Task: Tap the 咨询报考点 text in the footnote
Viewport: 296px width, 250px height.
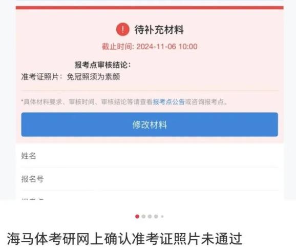Action: point(207,102)
